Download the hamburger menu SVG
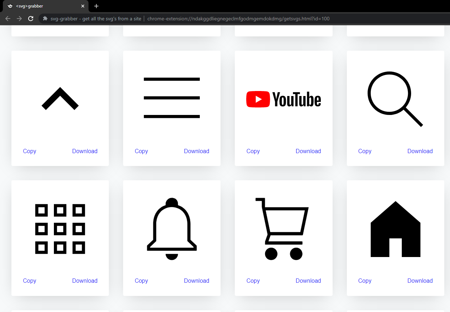The width and height of the screenshot is (450, 312). pyautogui.click(x=197, y=151)
